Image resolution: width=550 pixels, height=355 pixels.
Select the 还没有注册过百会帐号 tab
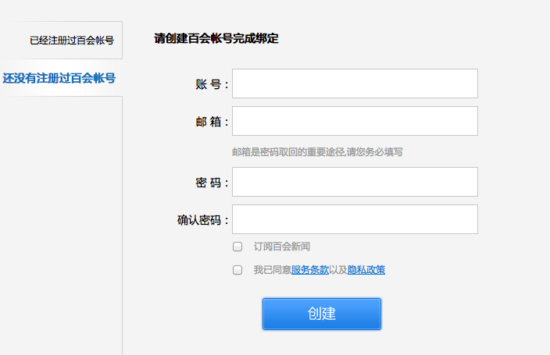pos(59,78)
